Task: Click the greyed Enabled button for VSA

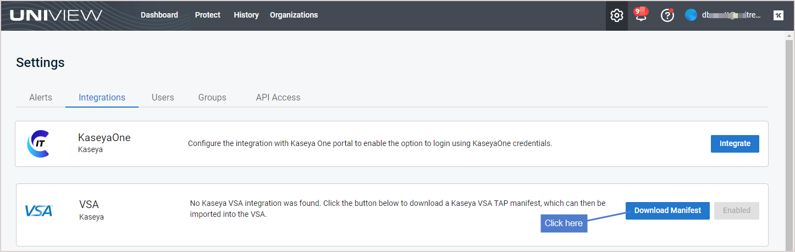Action: pyautogui.click(x=737, y=211)
